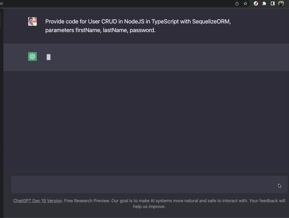The image size is (289, 218).
Task: Toggle the browser side panel icon
Action: 273,4
